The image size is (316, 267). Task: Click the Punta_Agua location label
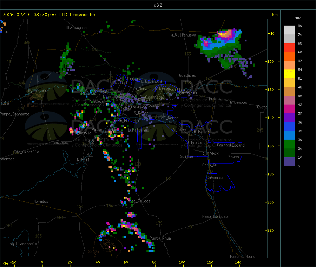(160, 238)
